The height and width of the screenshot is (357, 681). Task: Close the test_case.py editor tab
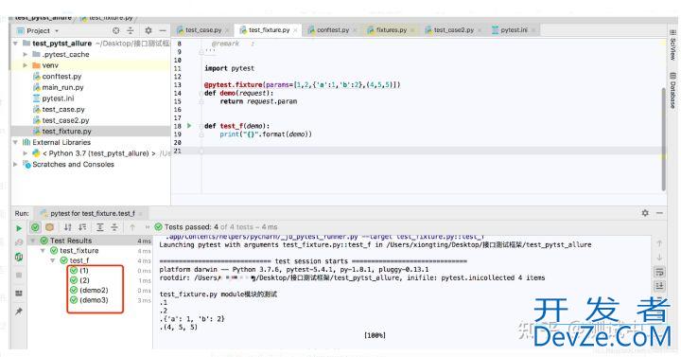[x=227, y=30]
